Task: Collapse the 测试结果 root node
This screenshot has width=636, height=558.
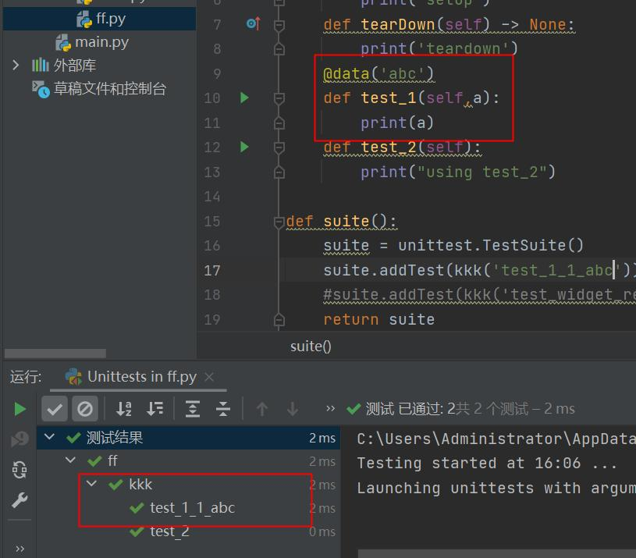Action: (49, 437)
